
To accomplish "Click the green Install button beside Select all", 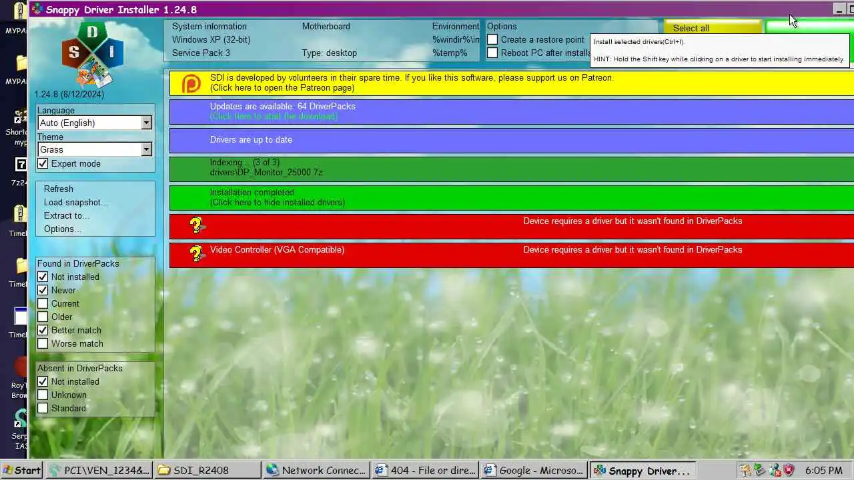I will point(809,27).
